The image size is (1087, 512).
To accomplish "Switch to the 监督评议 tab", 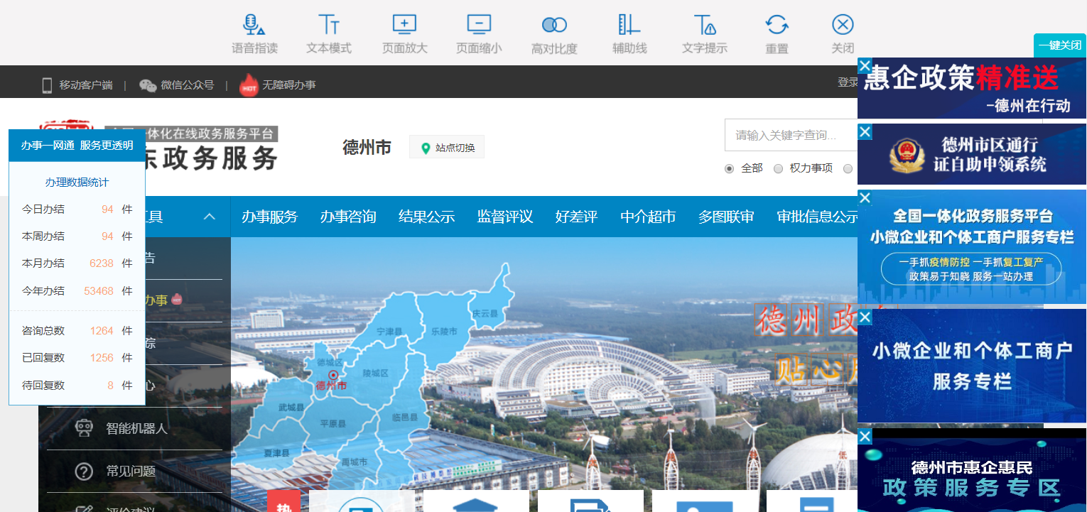I will [x=506, y=217].
